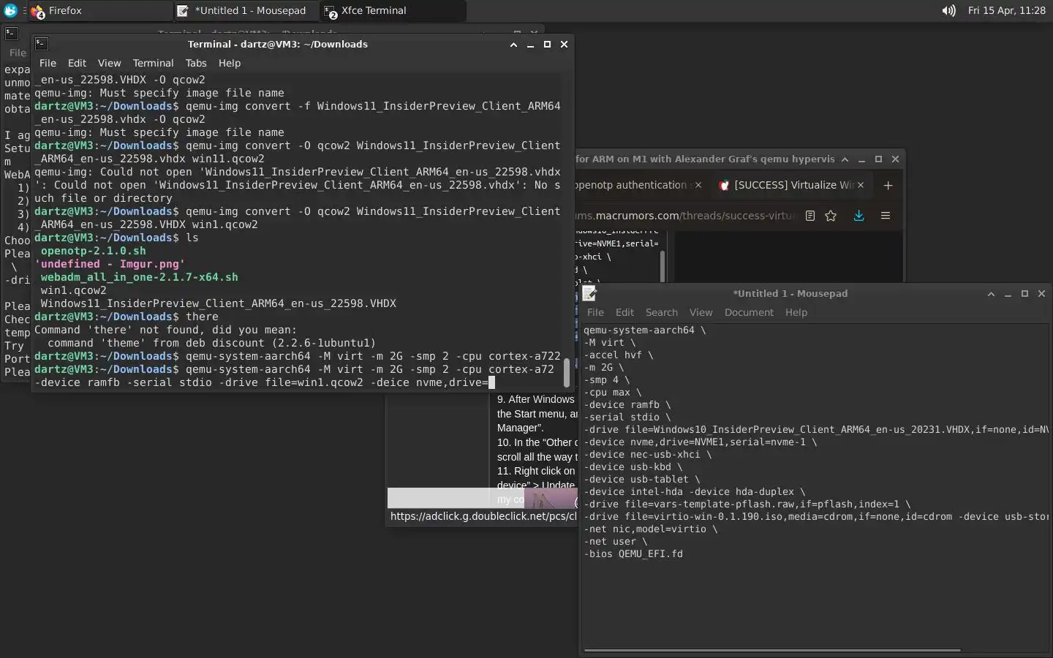Click Mousepad horizontal scrollbar at the bottom

click(772, 650)
